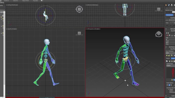Open the Create command panel tab
The height and width of the screenshot is (98, 175).
[x=166, y=5]
